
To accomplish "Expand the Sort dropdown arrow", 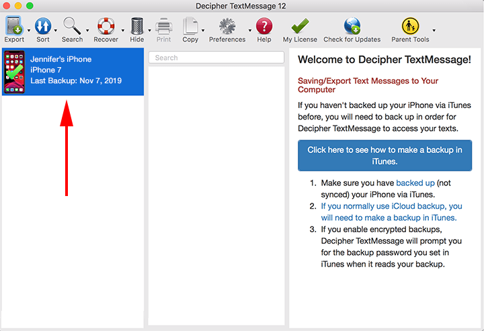I will pos(56,30).
